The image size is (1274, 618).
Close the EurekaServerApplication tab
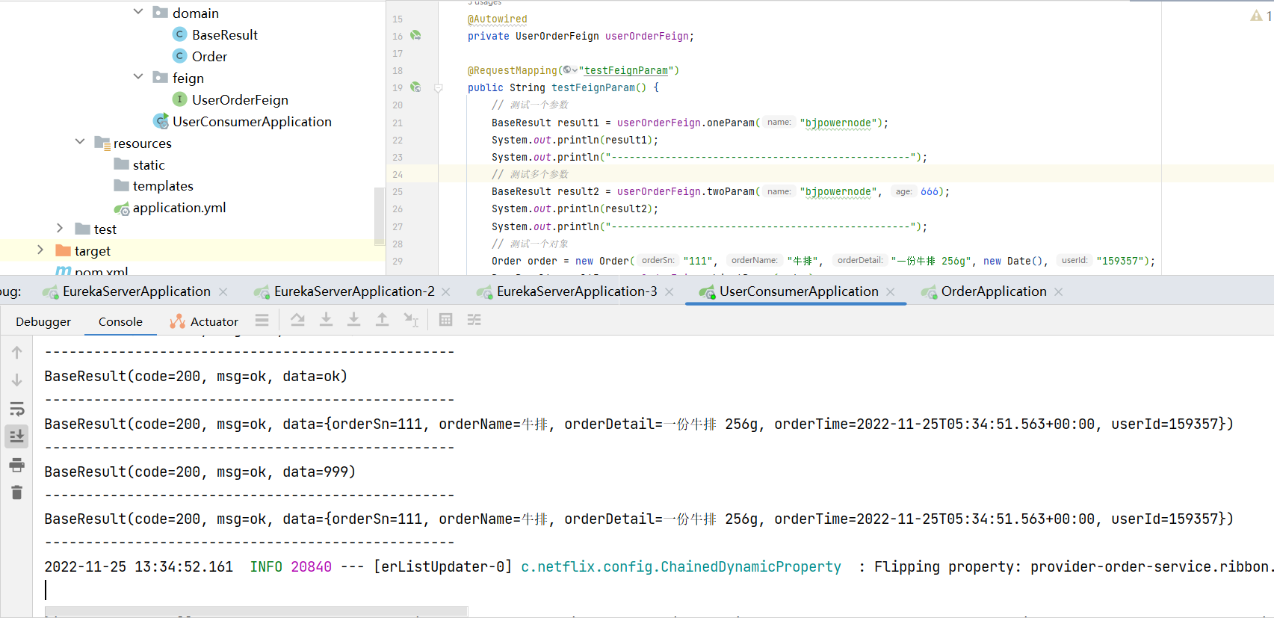223,291
